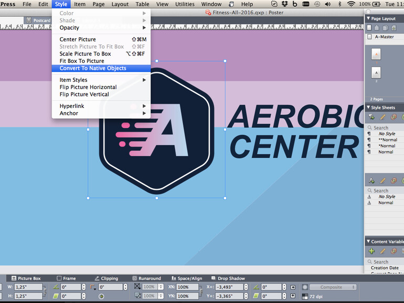Viewport: 404px width, 303px height.
Task: Click the edit character style sheet pencil
Action: coord(382,180)
